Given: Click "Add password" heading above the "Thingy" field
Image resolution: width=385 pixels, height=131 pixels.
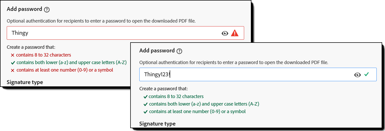Looking at the screenshot, I should 24,9.
